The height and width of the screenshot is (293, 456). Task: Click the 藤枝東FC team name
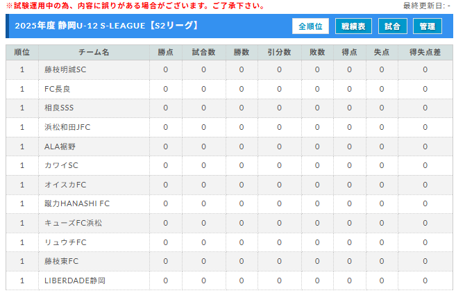pos(61,261)
